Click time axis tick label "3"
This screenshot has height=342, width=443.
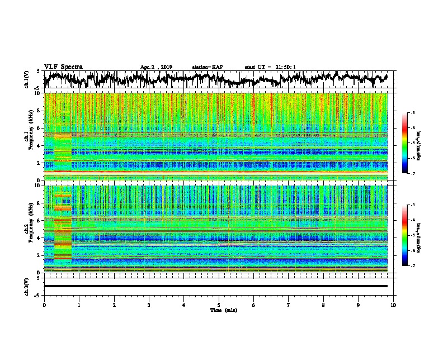149,305
